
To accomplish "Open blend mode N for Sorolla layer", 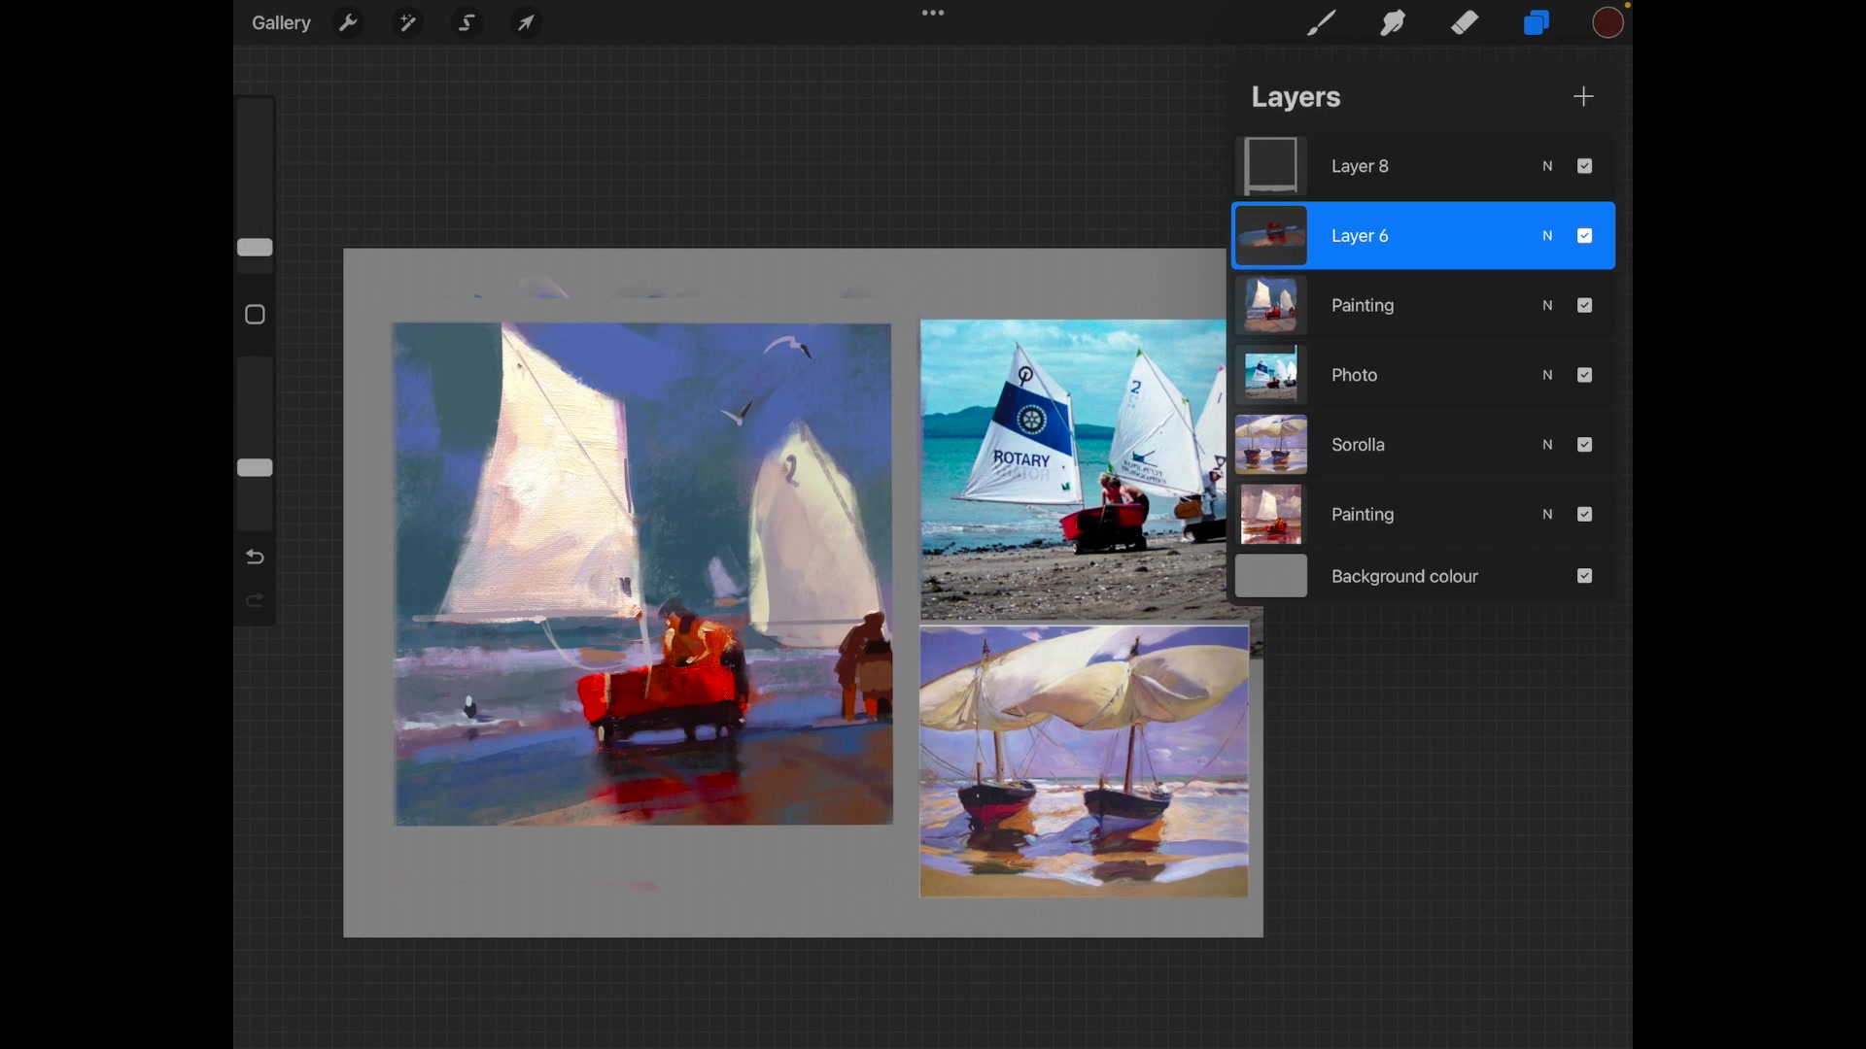I will (x=1547, y=445).
